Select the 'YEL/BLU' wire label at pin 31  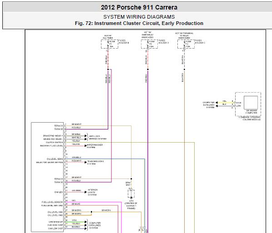tap(76, 223)
